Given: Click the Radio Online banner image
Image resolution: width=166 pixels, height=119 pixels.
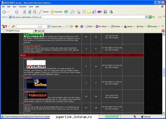Looking at the screenshot, I should click(x=37, y=84).
